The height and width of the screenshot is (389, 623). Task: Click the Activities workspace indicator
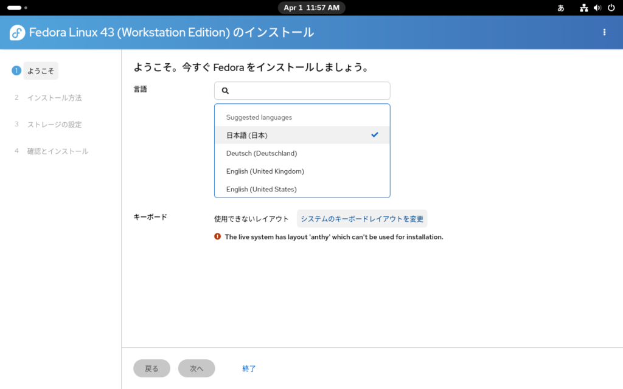(17, 8)
